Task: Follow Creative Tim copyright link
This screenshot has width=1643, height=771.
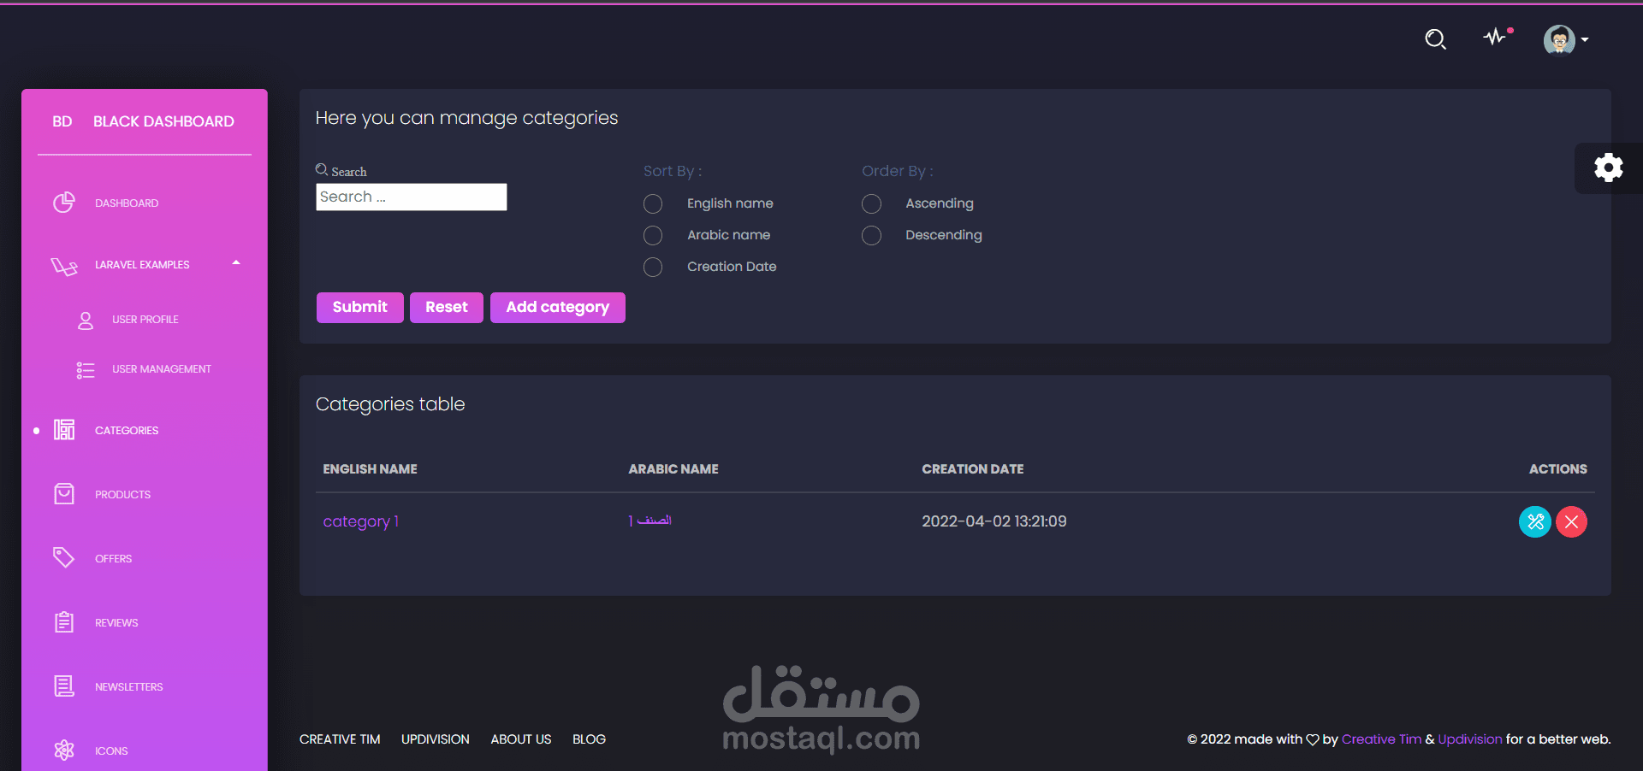Action: pos(1381,739)
